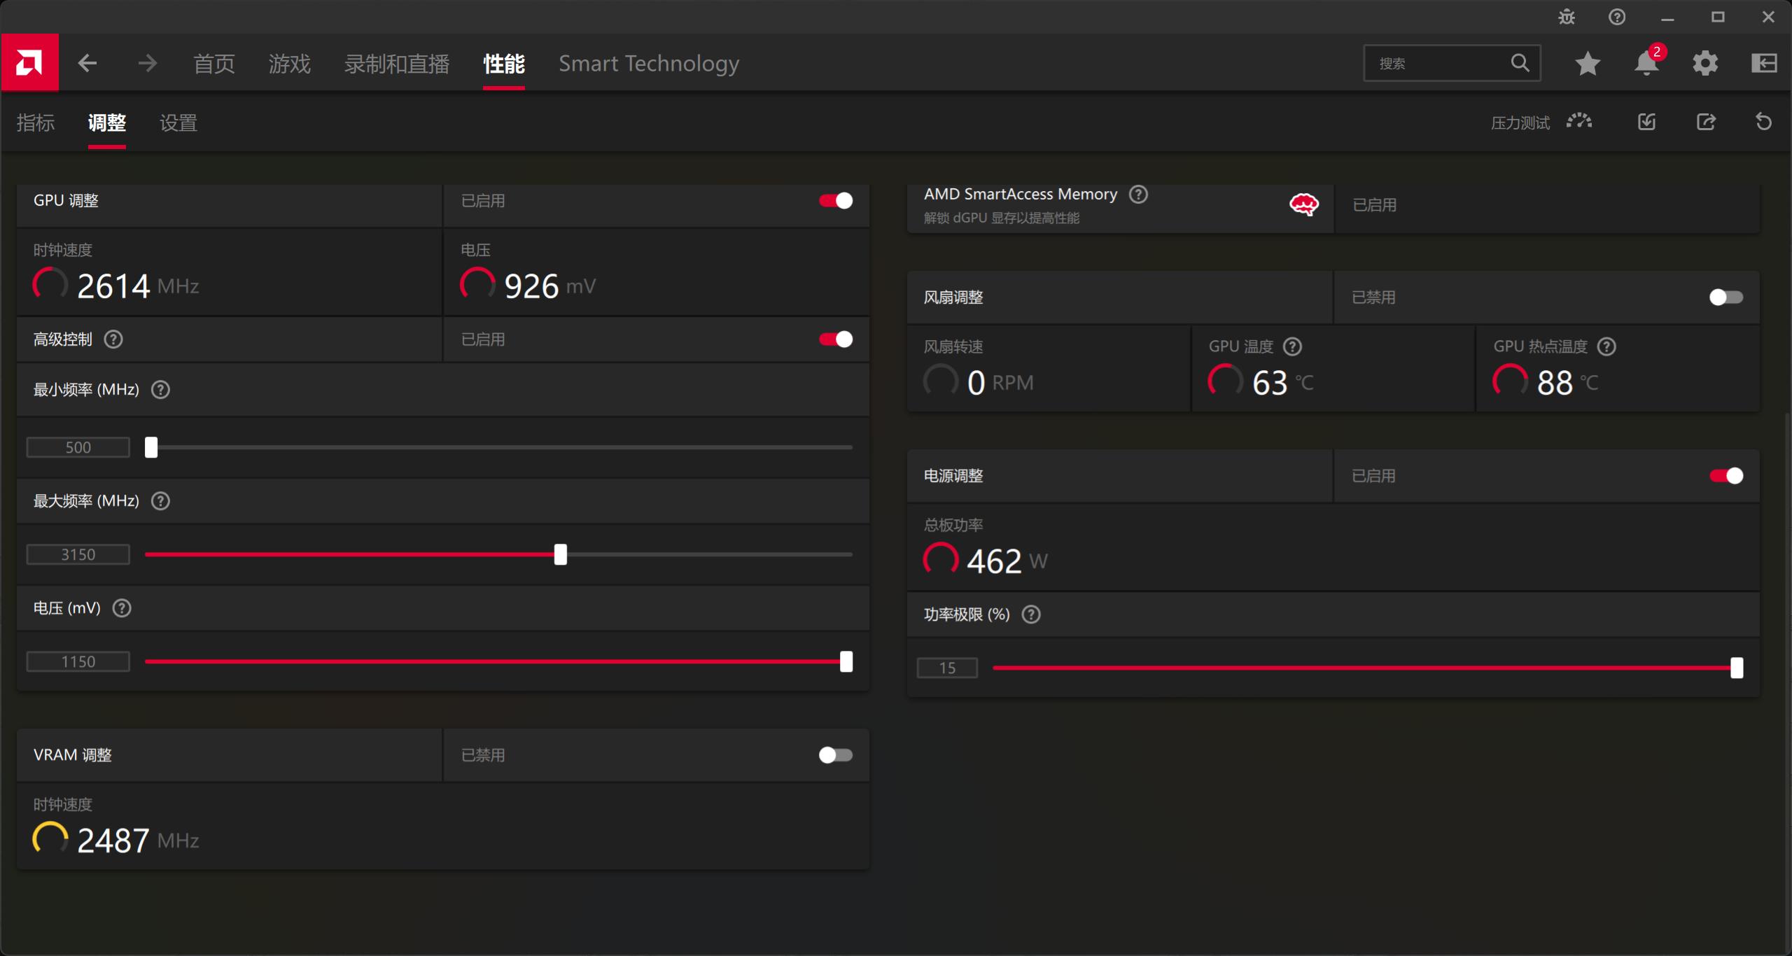The width and height of the screenshot is (1792, 956).
Task: Click the reset tuning icon
Action: (x=1763, y=122)
